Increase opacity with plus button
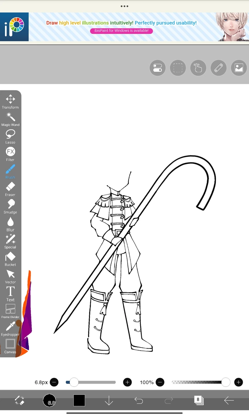Viewport: 249px width, 416px height. pos(238,382)
